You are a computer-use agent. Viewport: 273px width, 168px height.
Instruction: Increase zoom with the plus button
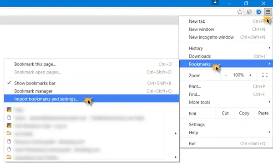coord(250,75)
